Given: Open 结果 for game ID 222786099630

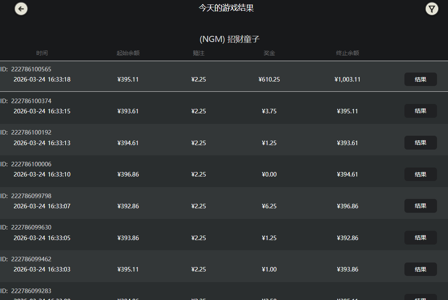Looking at the screenshot, I should click(x=420, y=238).
